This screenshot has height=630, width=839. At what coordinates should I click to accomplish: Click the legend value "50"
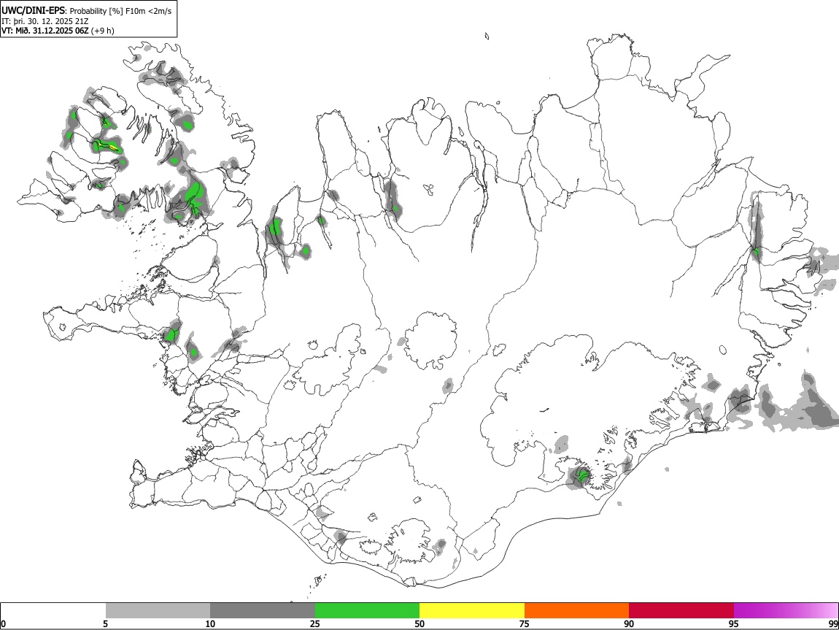419,623
